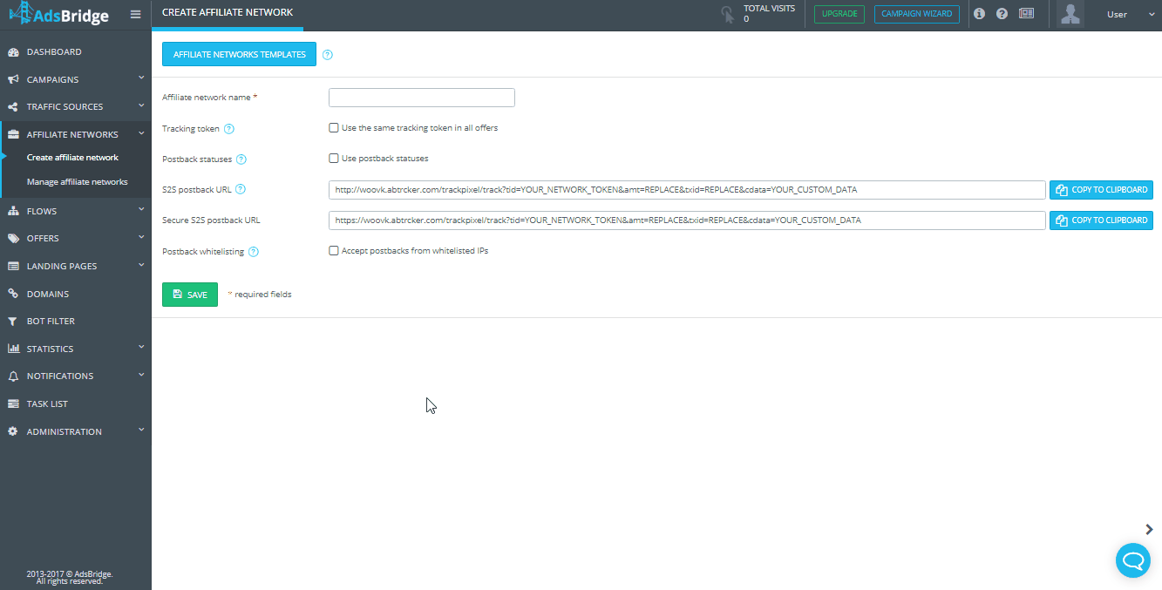
Task: Enable same tracking token in all offers
Action: (x=333, y=128)
